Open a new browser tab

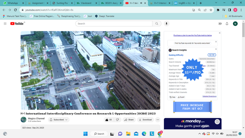pos(201,3)
